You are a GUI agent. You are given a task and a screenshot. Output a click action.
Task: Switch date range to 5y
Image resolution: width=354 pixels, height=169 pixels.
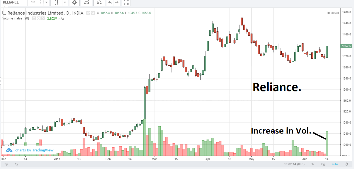[6, 164]
